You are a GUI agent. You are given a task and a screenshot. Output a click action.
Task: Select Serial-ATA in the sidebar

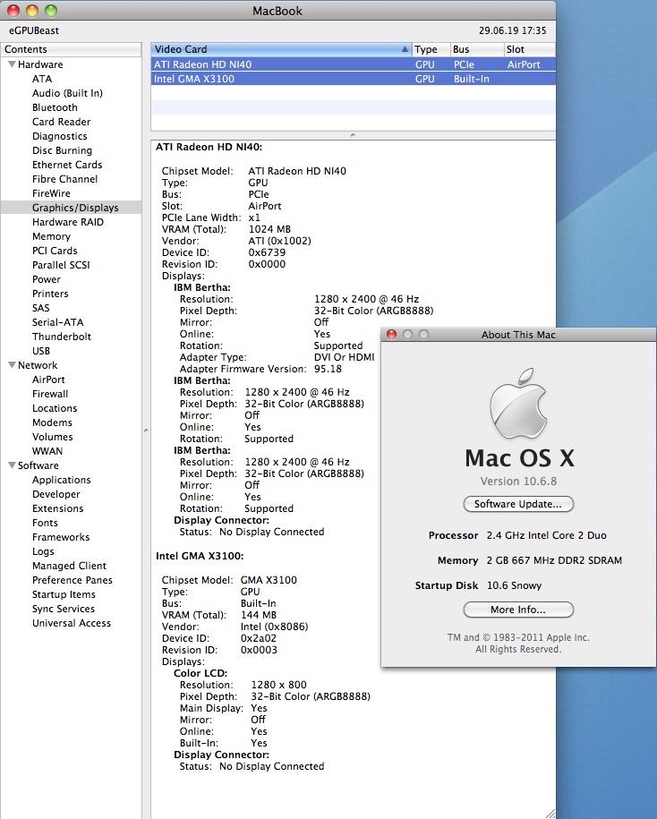tap(58, 322)
